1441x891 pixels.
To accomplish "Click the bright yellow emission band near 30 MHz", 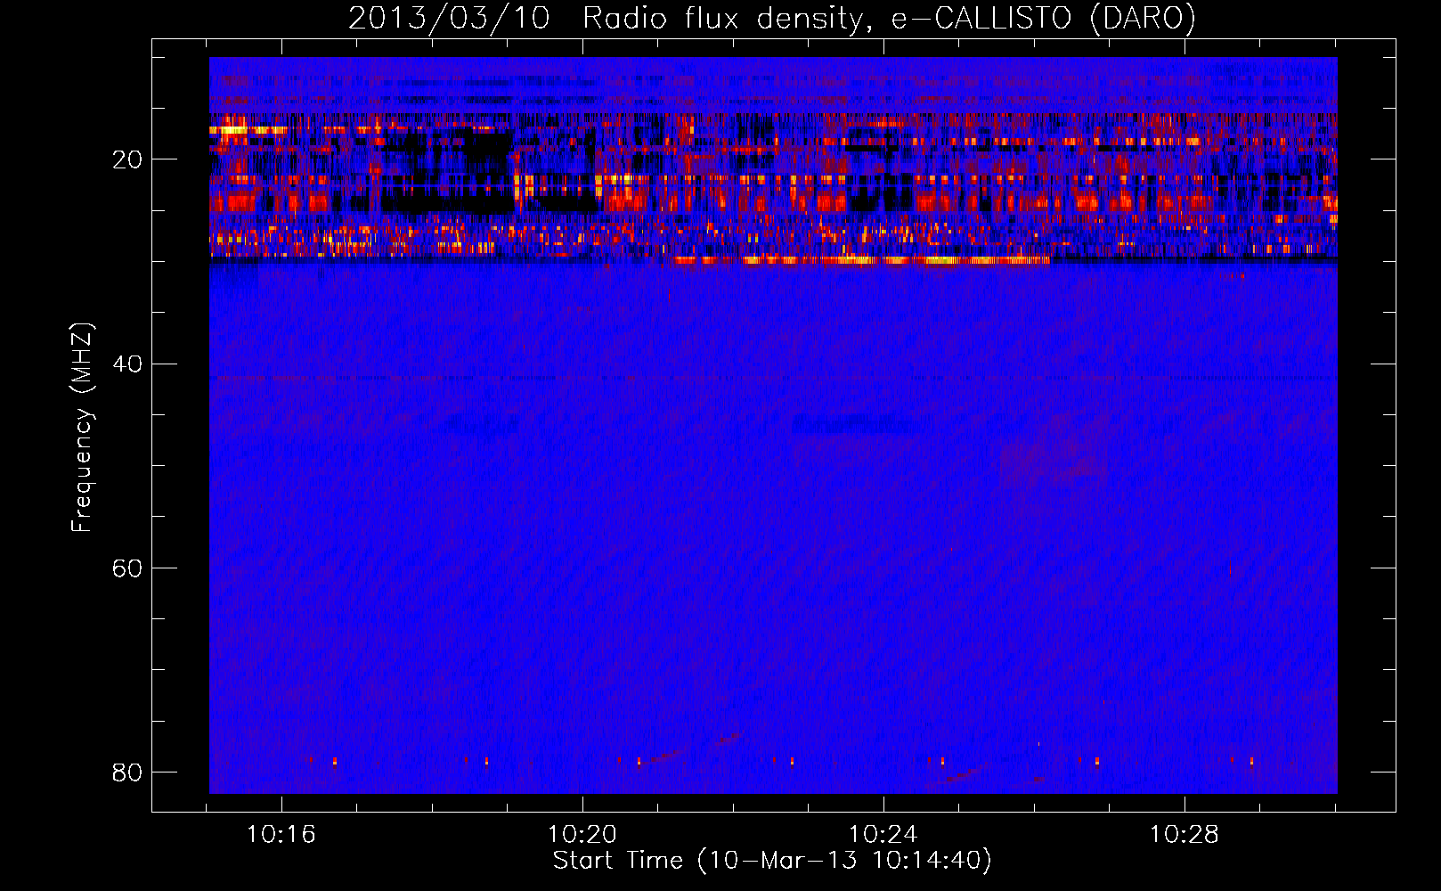I will click(859, 260).
